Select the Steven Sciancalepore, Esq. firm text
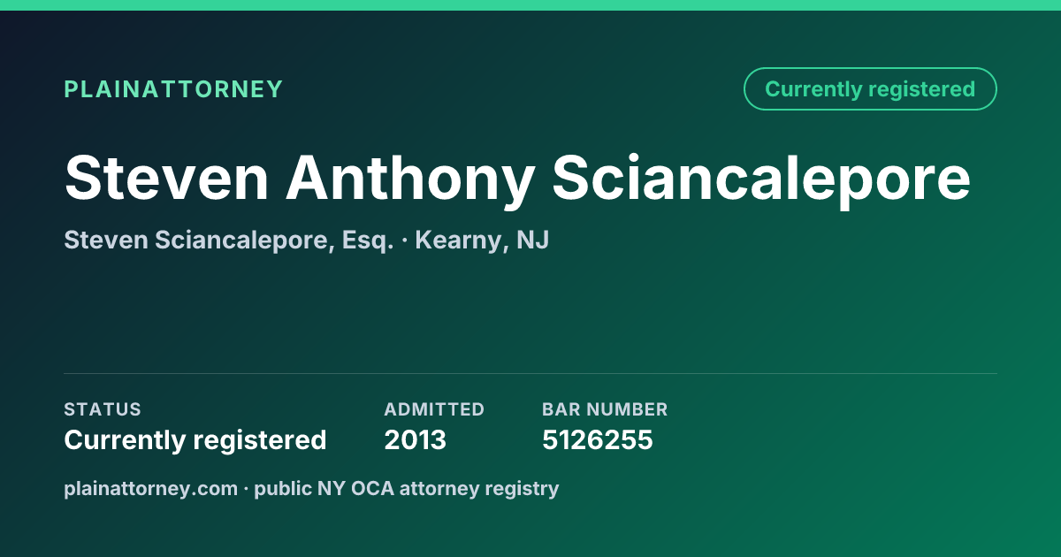Viewport: 1061px width, 557px height. [x=229, y=240]
